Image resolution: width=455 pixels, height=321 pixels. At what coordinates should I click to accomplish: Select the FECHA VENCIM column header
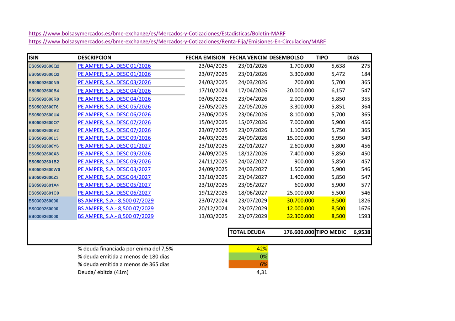(x=248, y=57)
